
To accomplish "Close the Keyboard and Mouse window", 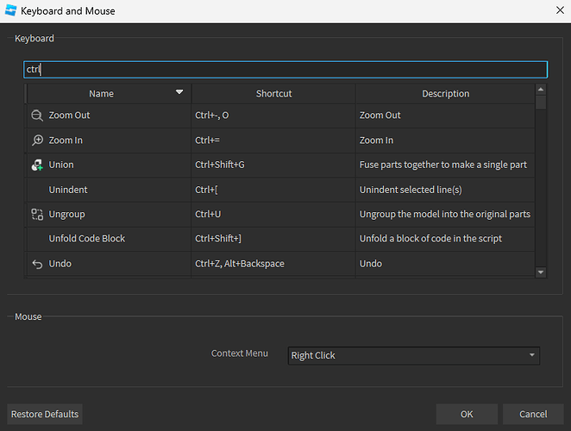I will [560, 10].
